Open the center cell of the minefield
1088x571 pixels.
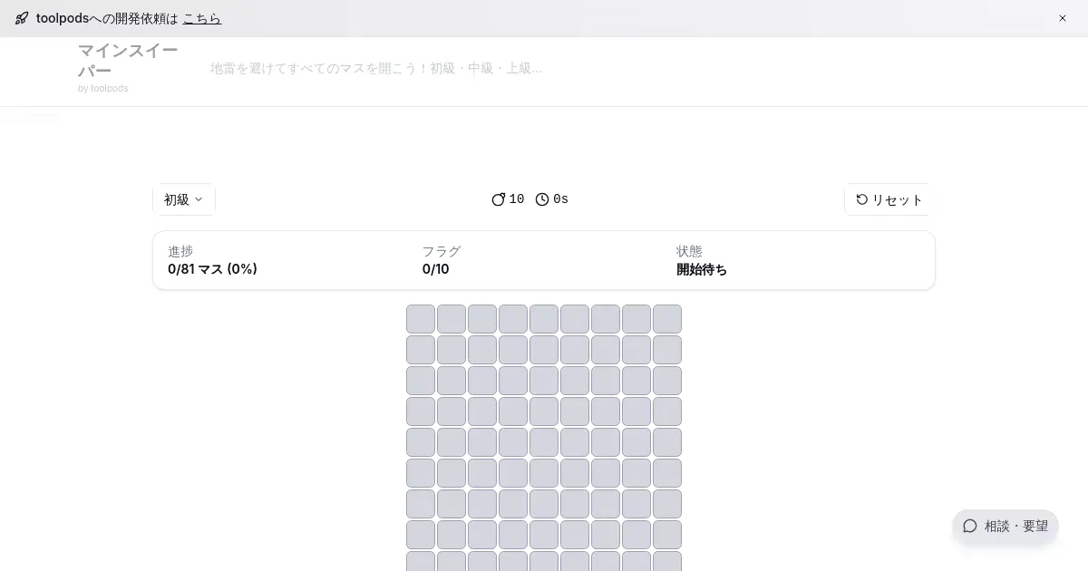(x=544, y=442)
